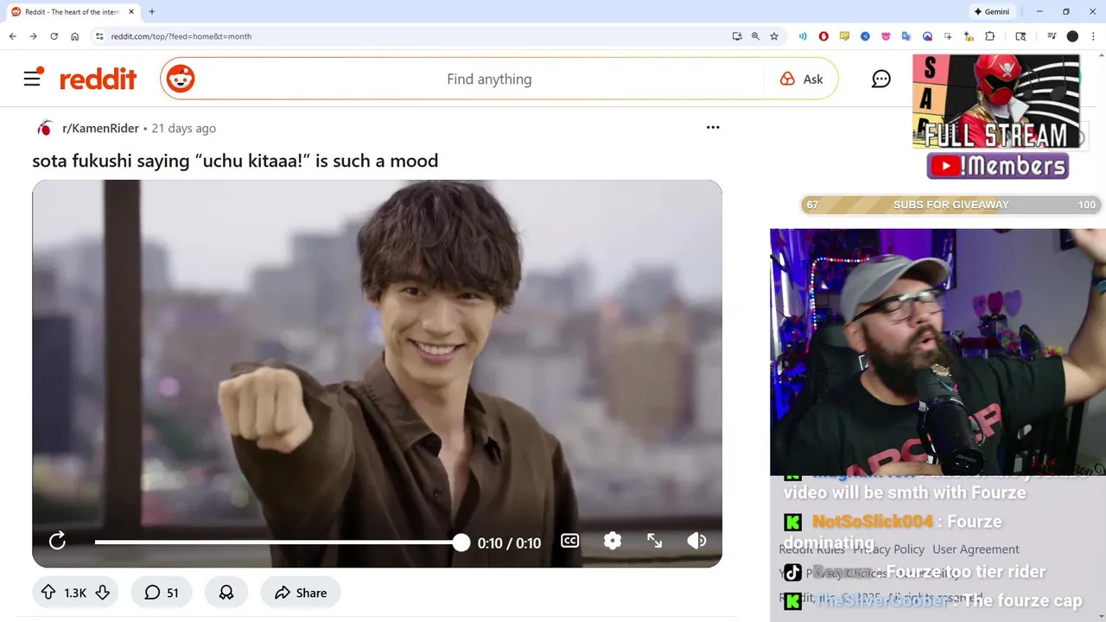
Task: Click the yellow note extension icon
Action: click(x=844, y=36)
